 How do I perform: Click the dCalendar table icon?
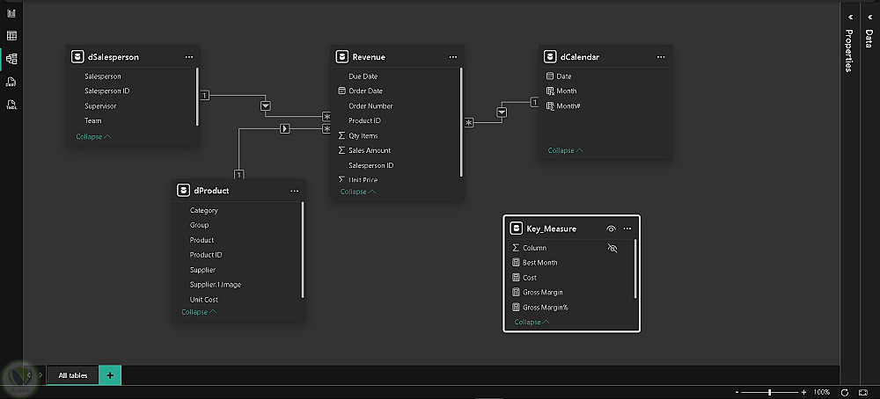pyautogui.click(x=550, y=56)
